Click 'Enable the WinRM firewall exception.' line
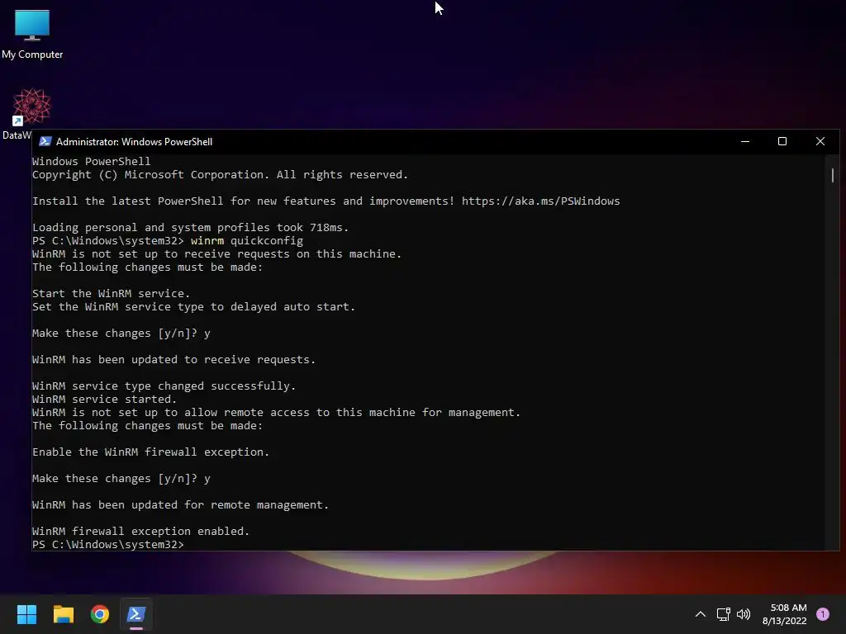The width and height of the screenshot is (846, 634). coord(150,452)
